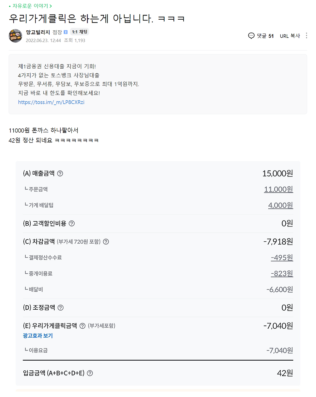This screenshot has width=316, height=397.
Task: Click the -823원 중개이용료 amount
Action: (282, 273)
